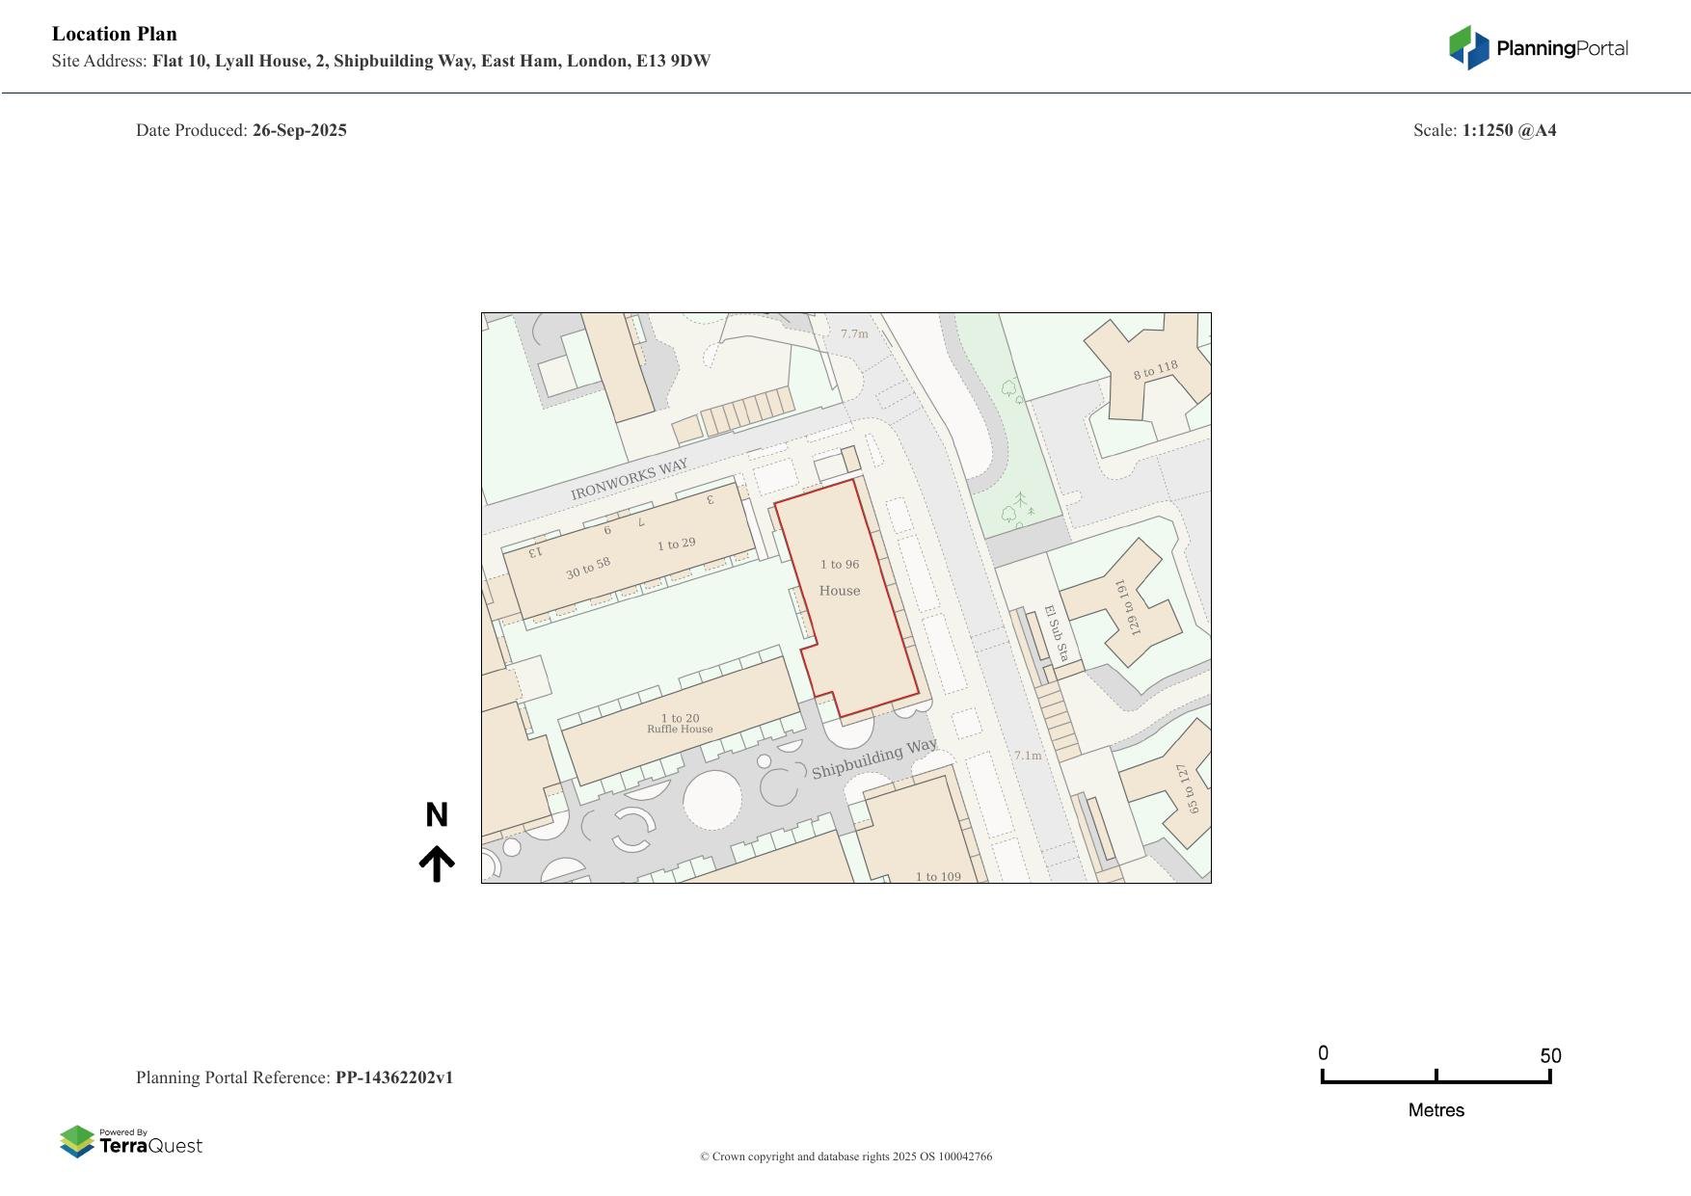Click the 7.7m spot height label
Screen dimensions: 1691x1196
click(854, 334)
